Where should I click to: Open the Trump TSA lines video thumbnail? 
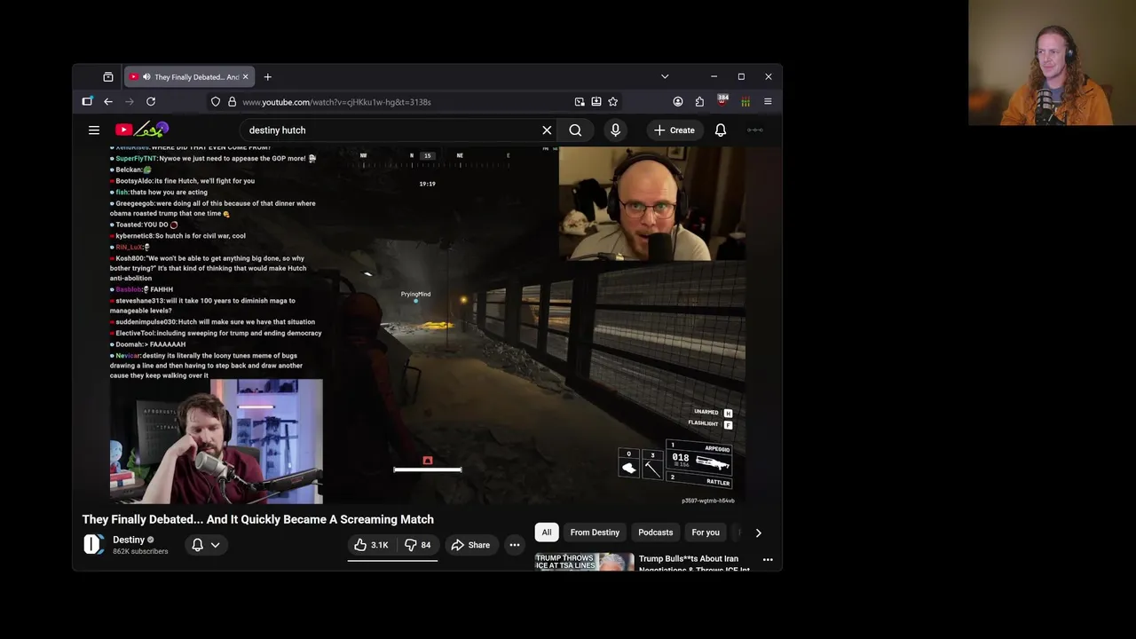584,563
